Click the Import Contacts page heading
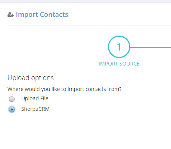The height and width of the screenshot is (149, 171). (42, 15)
